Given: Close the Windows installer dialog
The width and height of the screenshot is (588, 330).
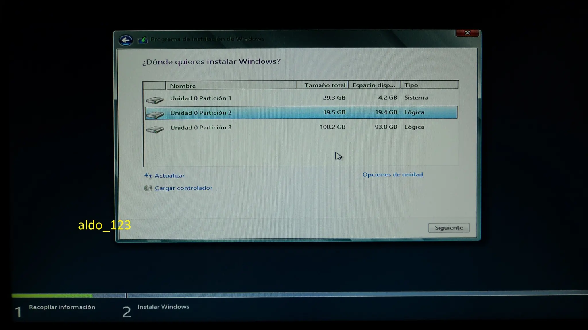Looking at the screenshot, I should pos(467,33).
